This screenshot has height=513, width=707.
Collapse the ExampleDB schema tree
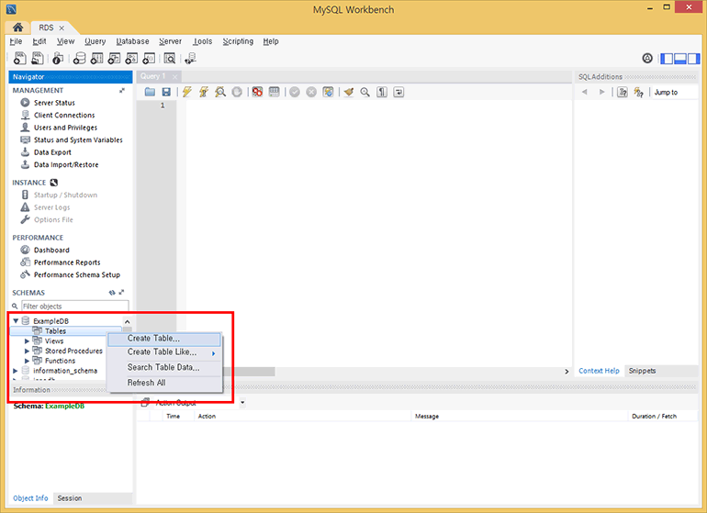(16, 321)
